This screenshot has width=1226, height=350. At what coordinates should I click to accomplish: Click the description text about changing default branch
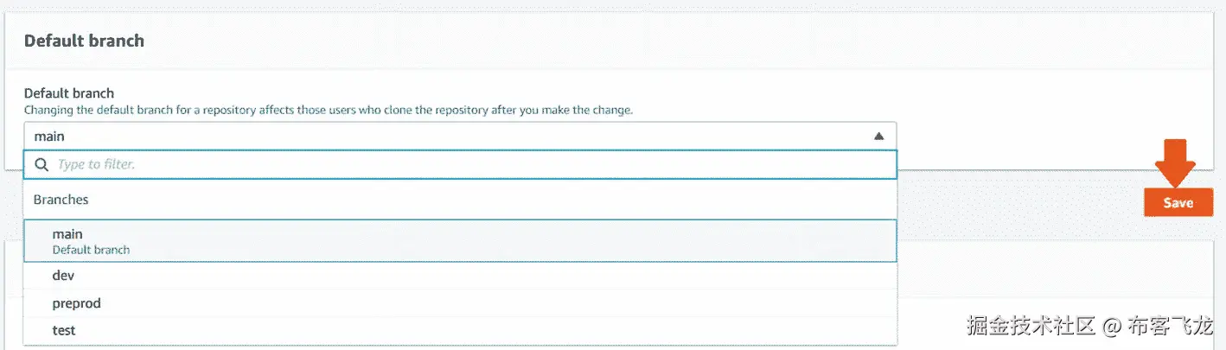(x=329, y=111)
